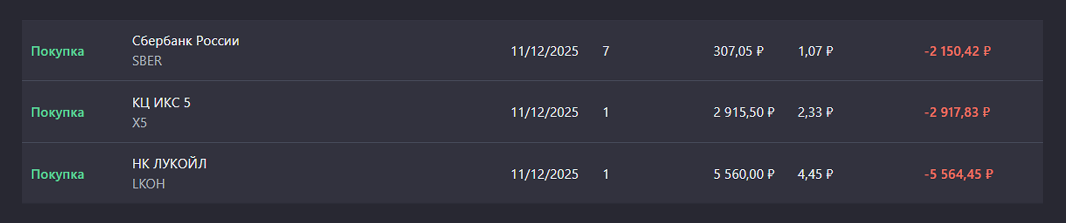1066x223 pixels.
Task: Click the 2,33 ₽ commission value
Action: pos(815,112)
